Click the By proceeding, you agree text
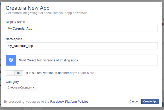 27,102
